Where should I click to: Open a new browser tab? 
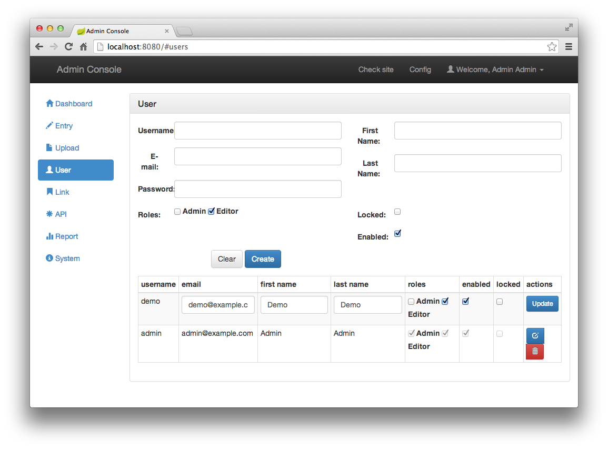click(x=184, y=31)
